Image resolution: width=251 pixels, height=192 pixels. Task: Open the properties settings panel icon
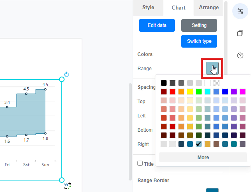click(x=240, y=11)
